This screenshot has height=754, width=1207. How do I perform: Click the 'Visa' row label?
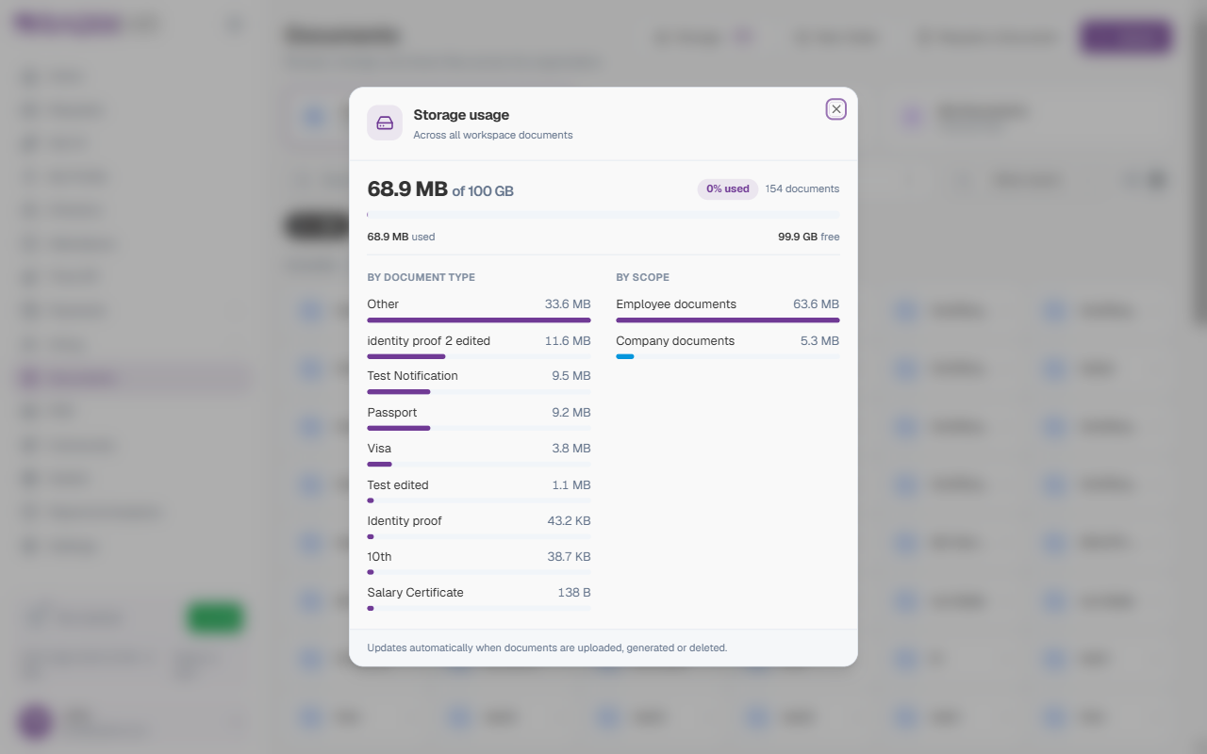pyautogui.click(x=379, y=449)
